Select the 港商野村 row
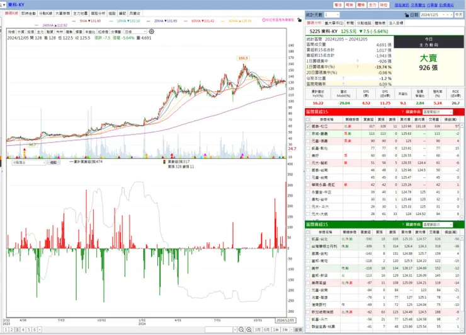Screen dimensions: 466x335 pyautogui.click(x=383, y=305)
